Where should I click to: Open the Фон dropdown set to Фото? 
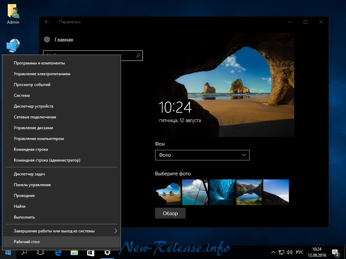pos(202,155)
